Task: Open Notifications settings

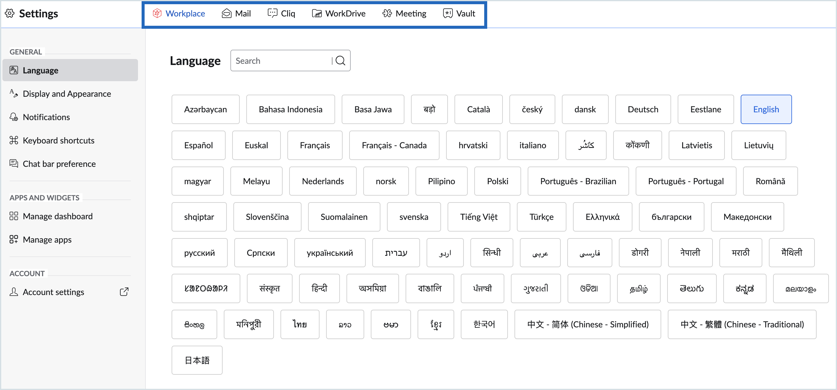Action: tap(70, 117)
